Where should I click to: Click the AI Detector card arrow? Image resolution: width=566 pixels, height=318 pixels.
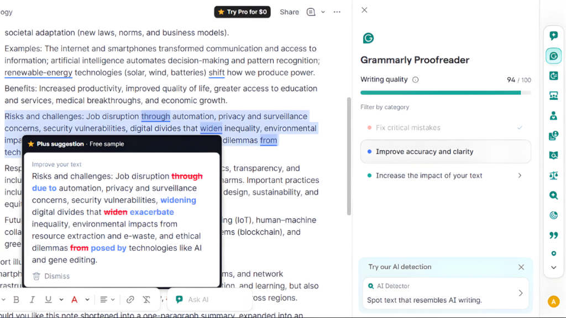pyautogui.click(x=521, y=293)
